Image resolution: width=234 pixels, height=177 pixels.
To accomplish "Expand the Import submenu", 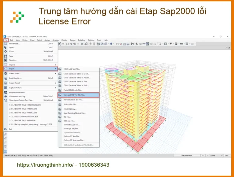I will pos(30,65).
